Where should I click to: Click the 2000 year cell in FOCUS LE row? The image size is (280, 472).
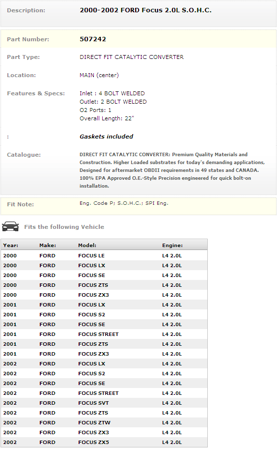[x=10, y=255]
